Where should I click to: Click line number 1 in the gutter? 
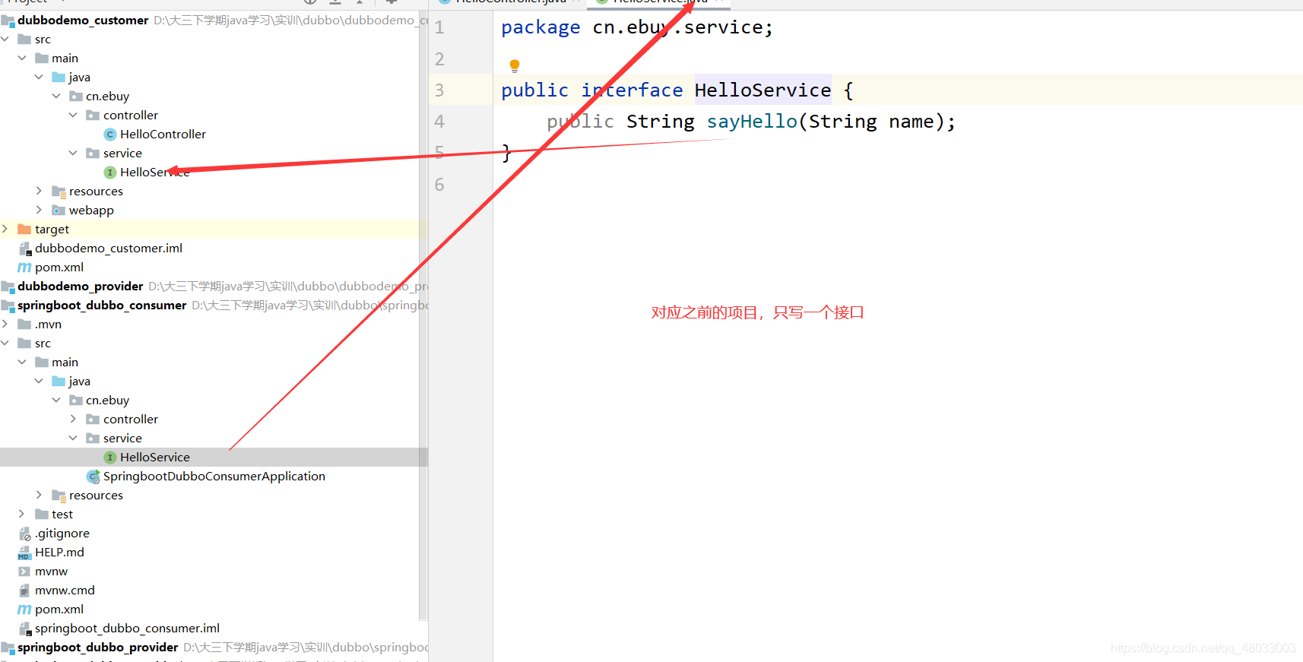(439, 28)
